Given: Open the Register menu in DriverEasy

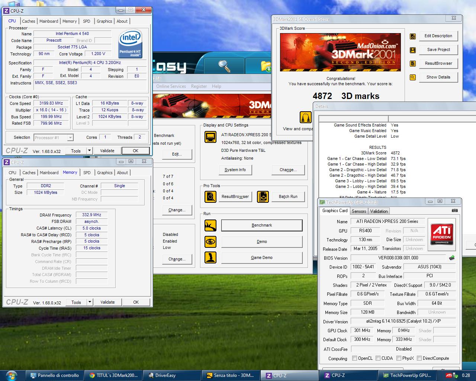Looking at the screenshot, I should [x=199, y=86].
